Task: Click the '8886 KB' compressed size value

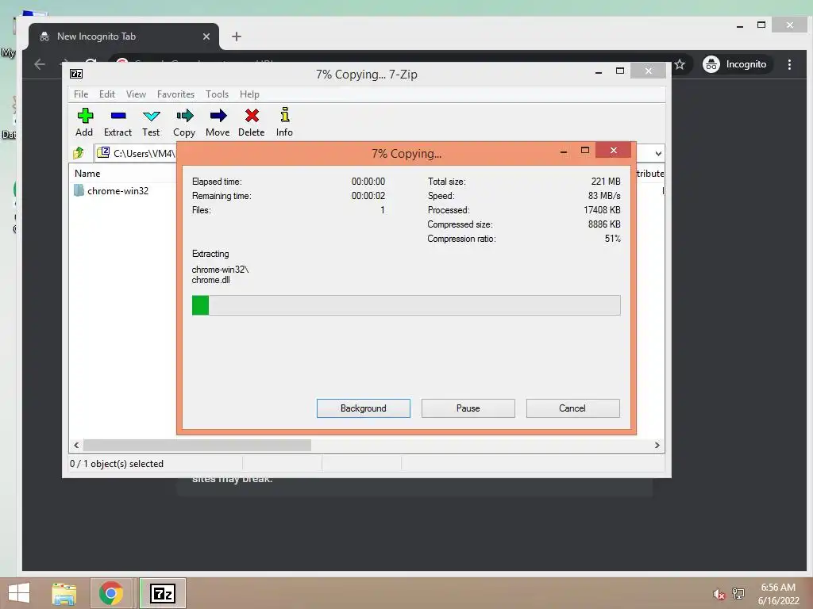Action: (x=604, y=224)
